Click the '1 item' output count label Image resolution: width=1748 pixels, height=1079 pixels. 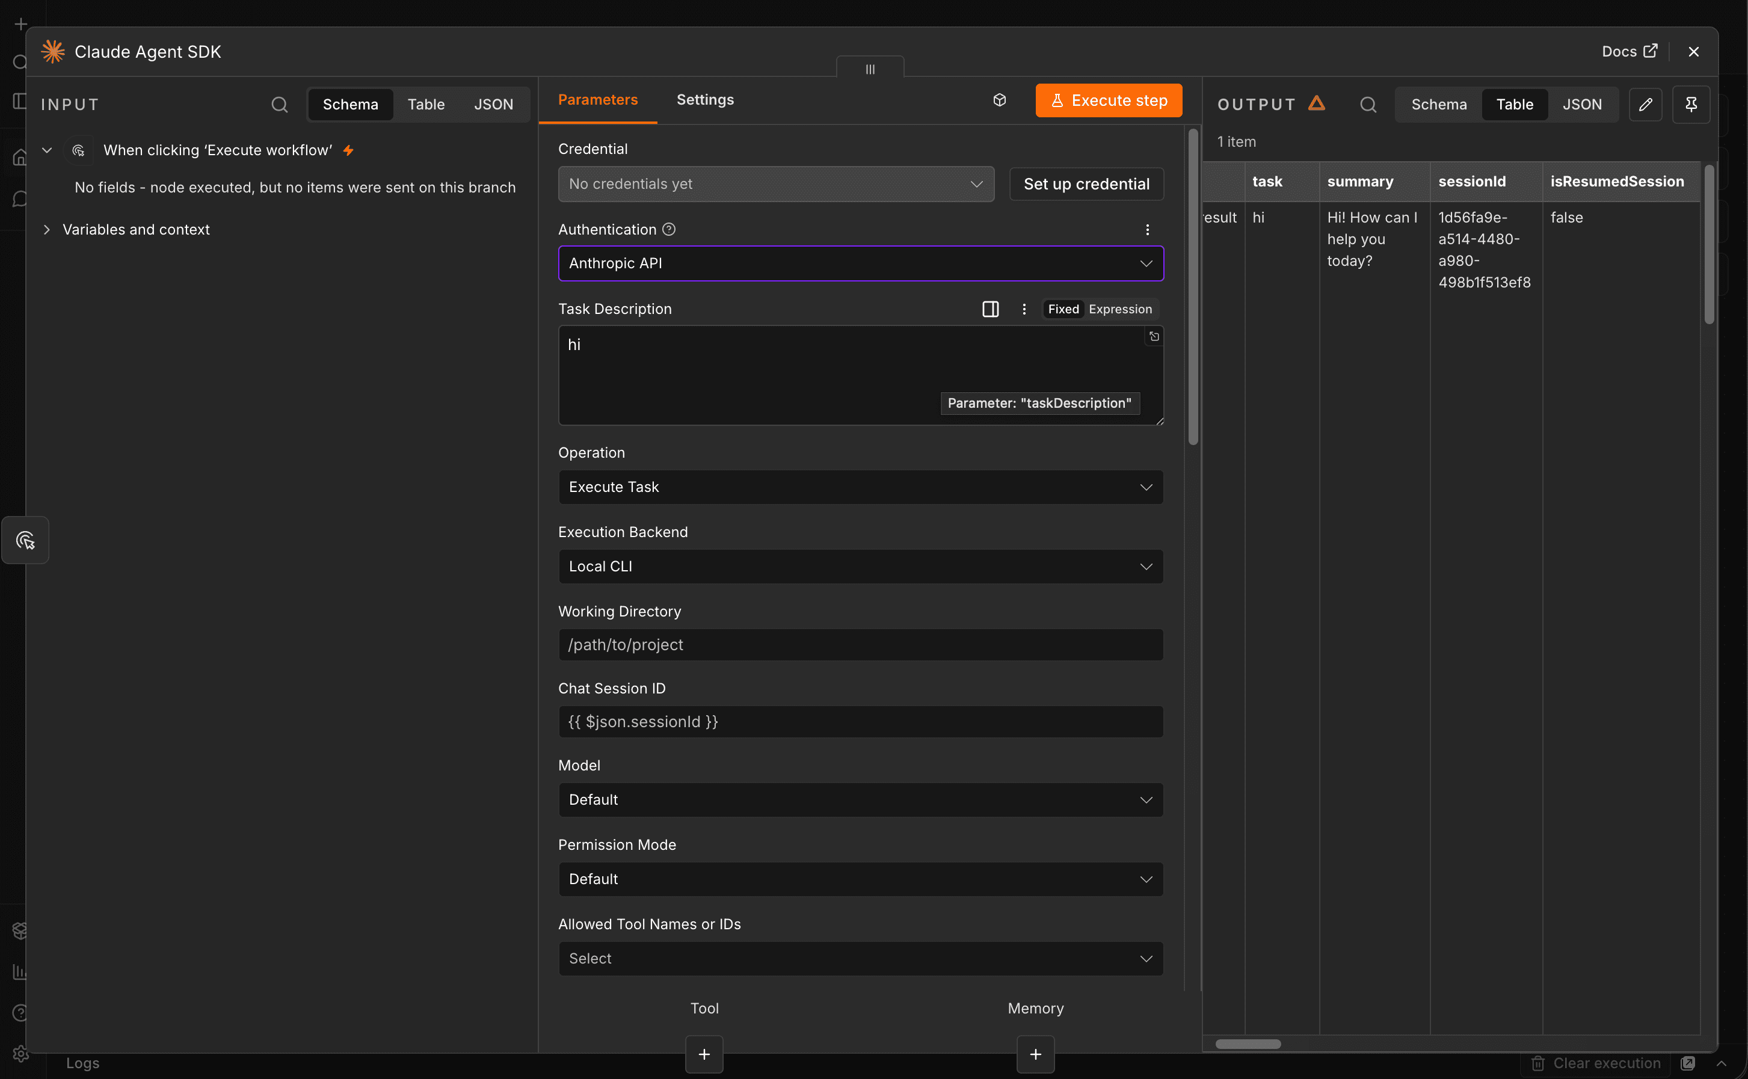tap(1236, 141)
